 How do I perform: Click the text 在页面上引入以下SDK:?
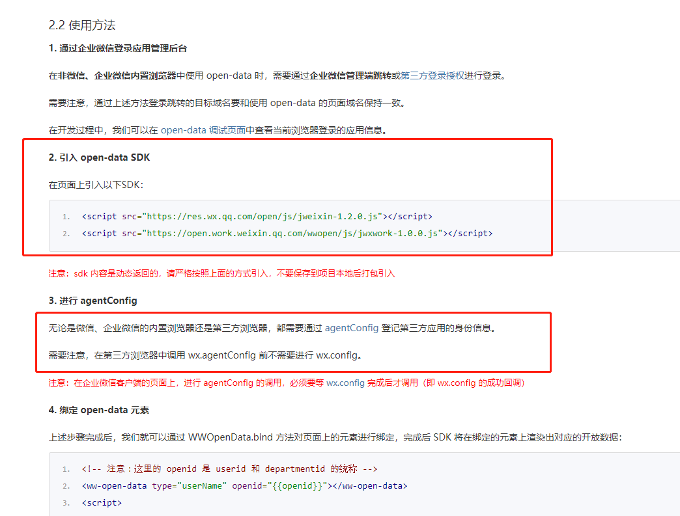(96, 185)
